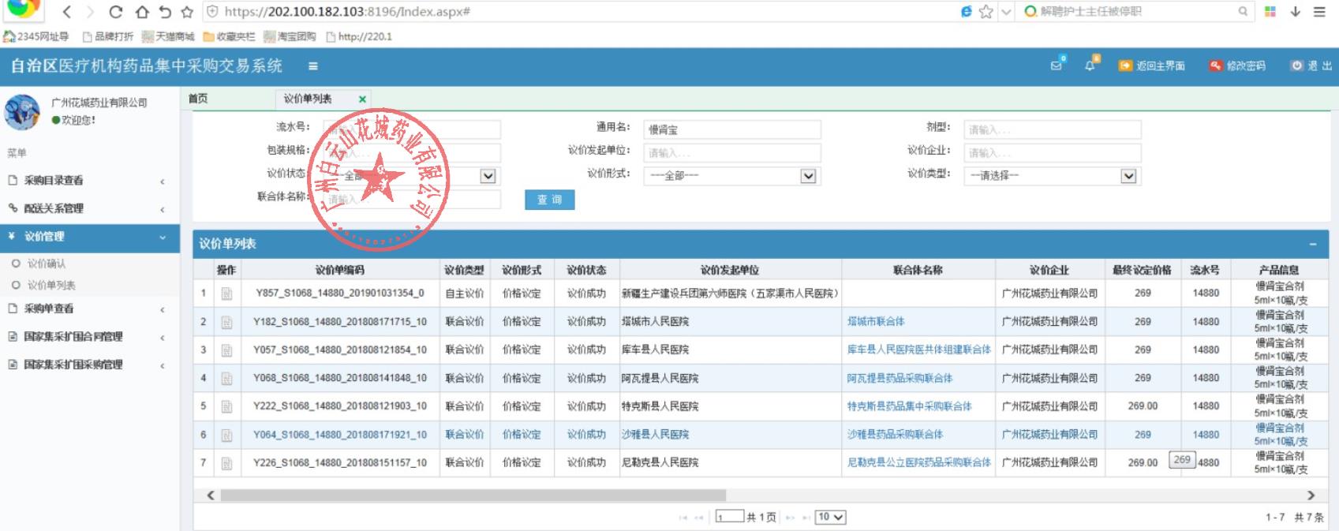Focus the 议价企业 input field
Screen dimensions: 1339x531
[1053, 153]
